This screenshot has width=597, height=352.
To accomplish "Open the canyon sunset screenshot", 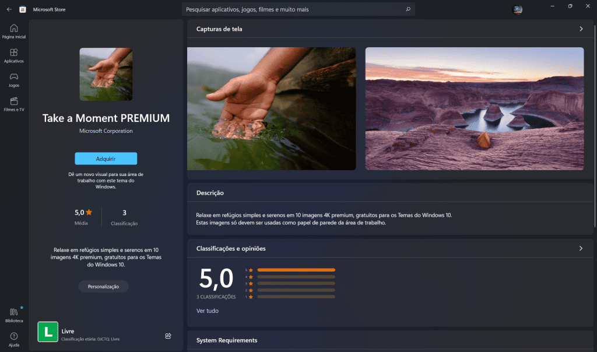I will point(475,108).
